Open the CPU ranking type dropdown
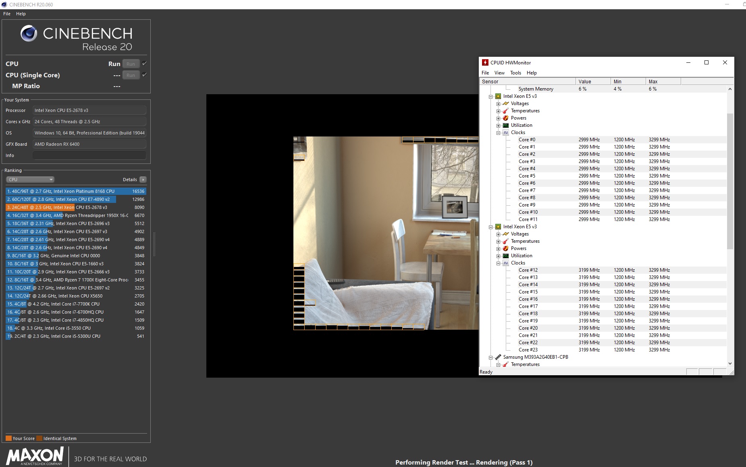The width and height of the screenshot is (746, 467). click(30, 180)
